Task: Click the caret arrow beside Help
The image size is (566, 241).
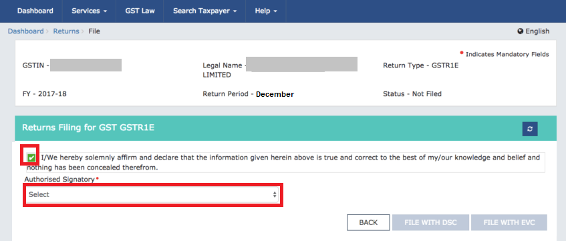Action: click(275, 11)
